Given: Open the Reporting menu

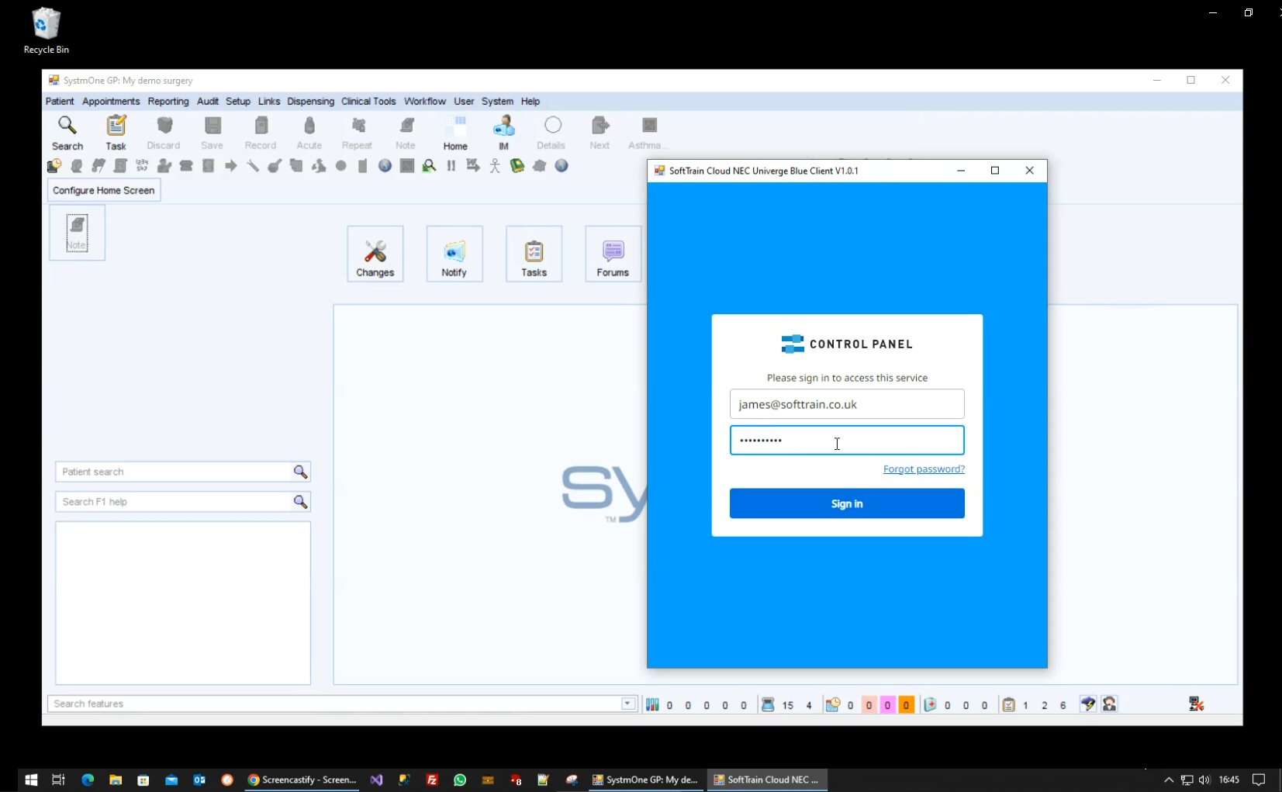Looking at the screenshot, I should (168, 102).
